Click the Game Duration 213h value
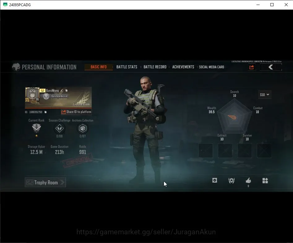293x243 pixels. click(x=59, y=152)
